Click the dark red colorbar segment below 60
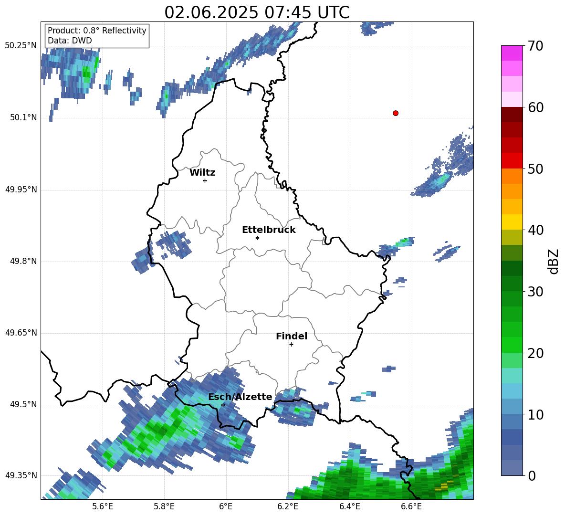 click(x=512, y=115)
